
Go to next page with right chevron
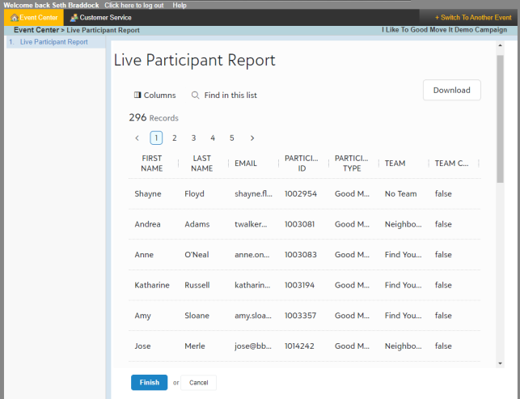click(252, 138)
